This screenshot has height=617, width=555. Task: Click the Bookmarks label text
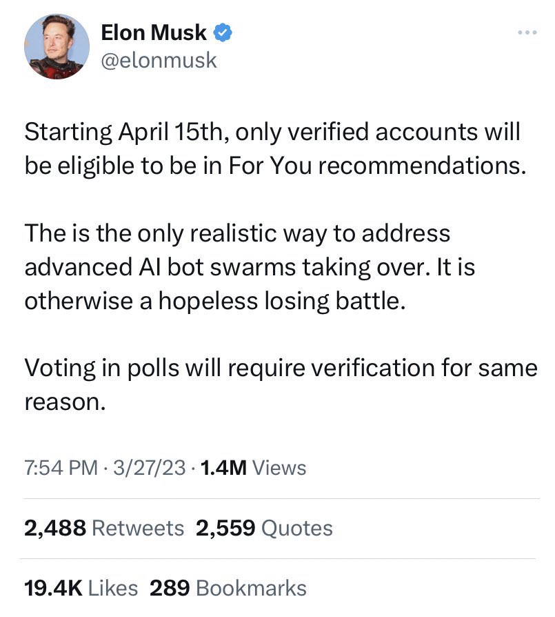point(251,588)
